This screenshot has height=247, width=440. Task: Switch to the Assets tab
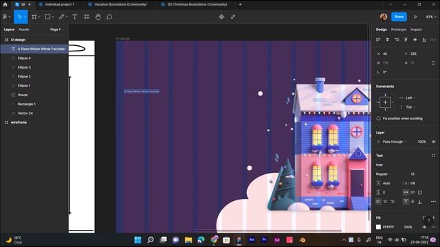[23, 30]
